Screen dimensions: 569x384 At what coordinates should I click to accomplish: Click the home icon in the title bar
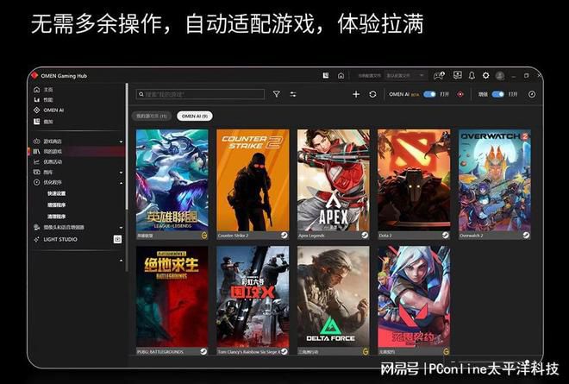coord(341,76)
